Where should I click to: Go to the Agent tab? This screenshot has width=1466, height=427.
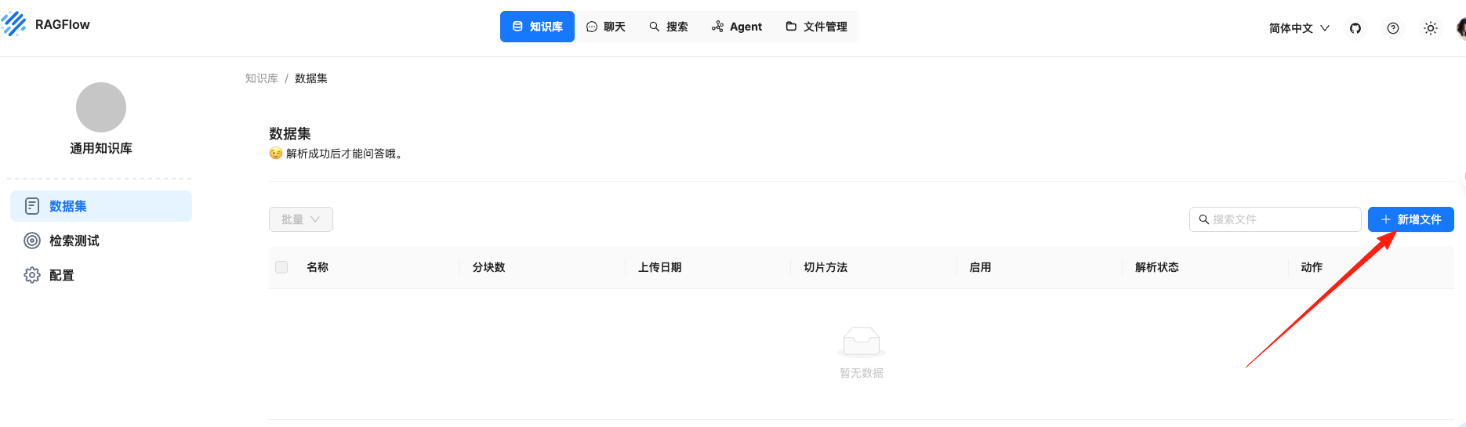pos(737,27)
